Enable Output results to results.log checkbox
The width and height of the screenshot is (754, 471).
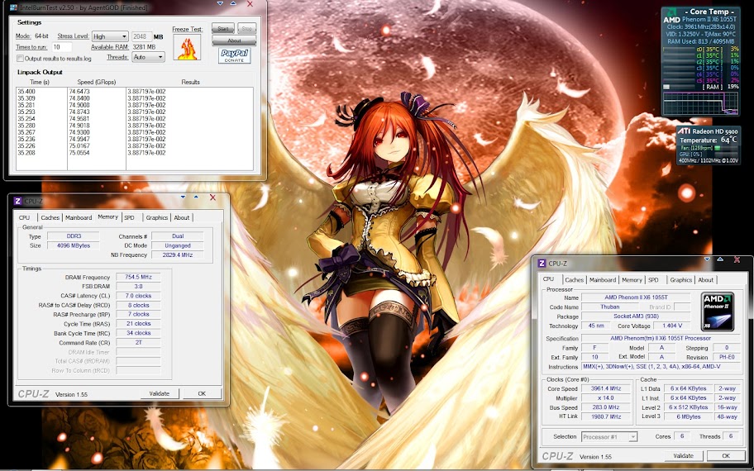(20, 59)
